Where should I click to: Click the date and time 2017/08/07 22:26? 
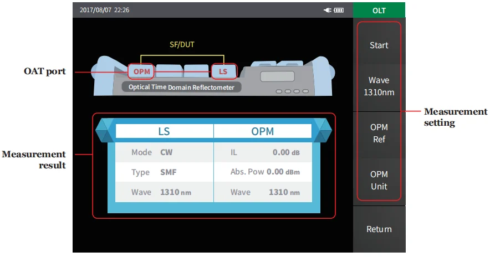(104, 10)
